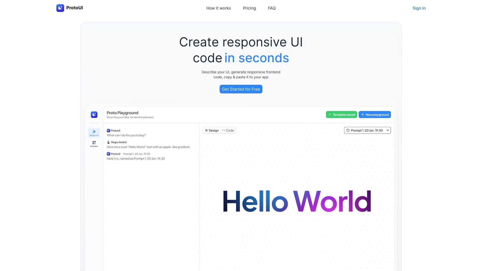This screenshot has height=271, width=482.
Task: Click the Sign in link
Action: (419, 8)
